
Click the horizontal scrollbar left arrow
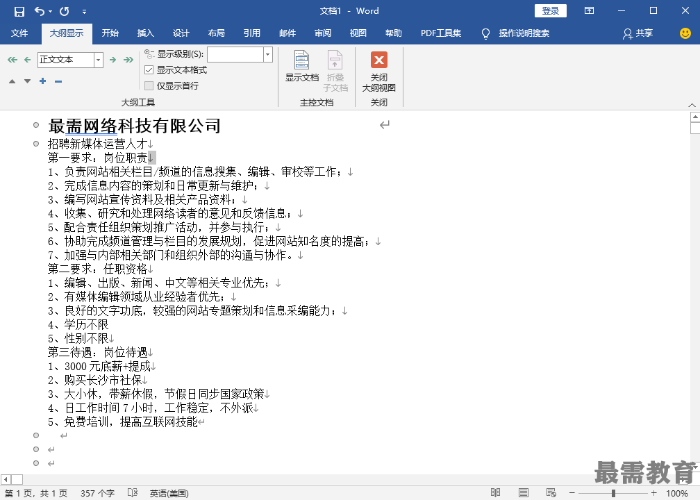coord(6,479)
